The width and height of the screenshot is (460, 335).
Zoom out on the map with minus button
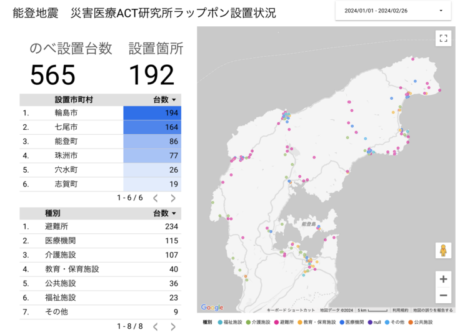(x=443, y=295)
